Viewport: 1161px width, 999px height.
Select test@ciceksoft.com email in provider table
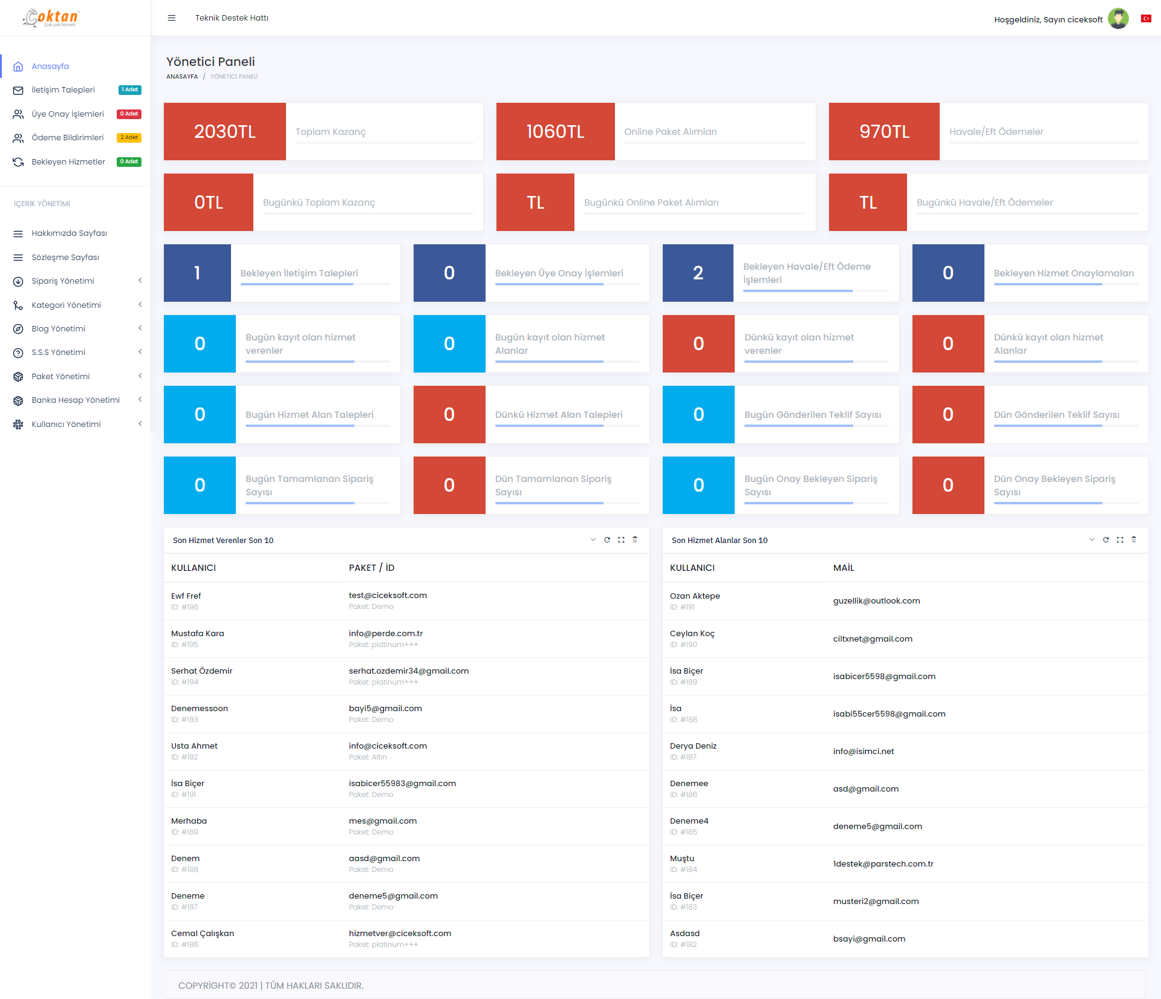(x=388, y=596)
